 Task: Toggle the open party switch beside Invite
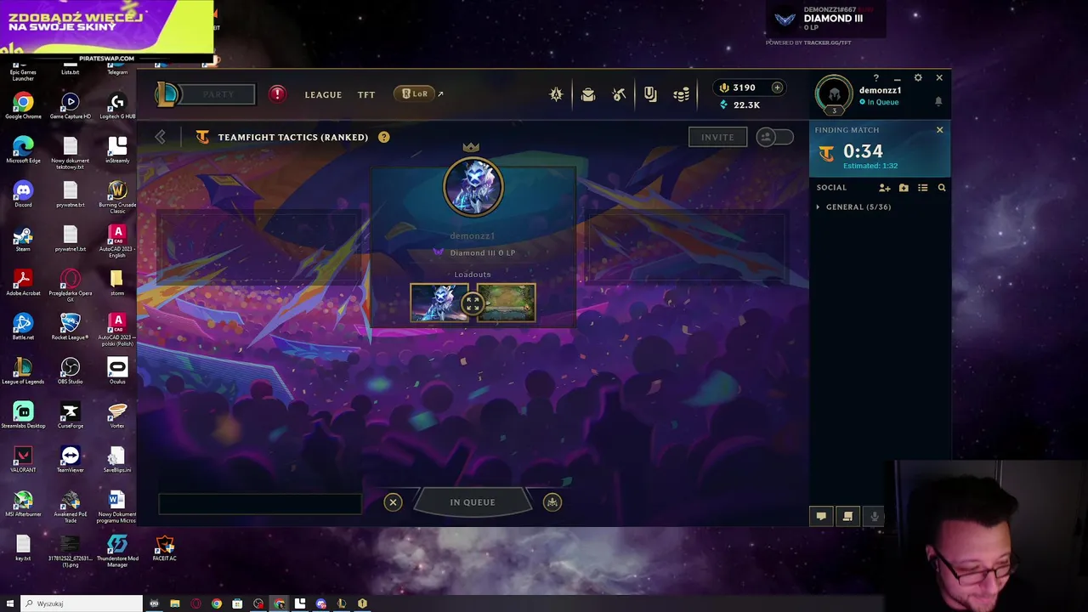[774, 137]
